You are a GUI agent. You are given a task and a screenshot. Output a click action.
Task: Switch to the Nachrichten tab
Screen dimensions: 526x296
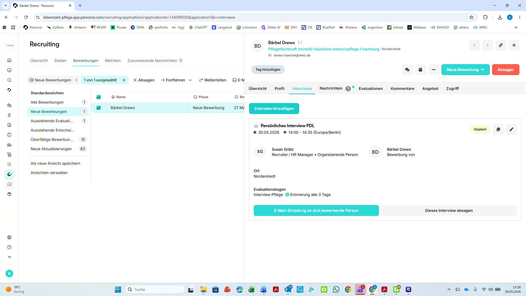331,88
